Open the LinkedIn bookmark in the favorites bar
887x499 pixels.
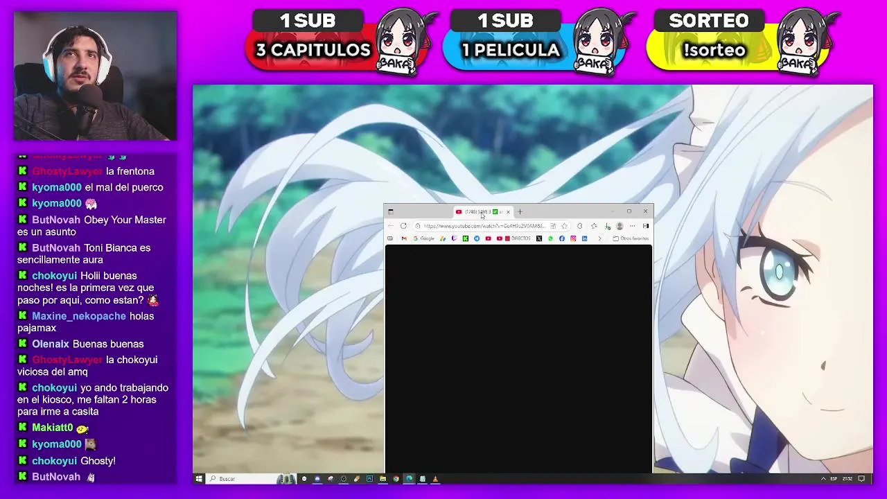point(585,238)
